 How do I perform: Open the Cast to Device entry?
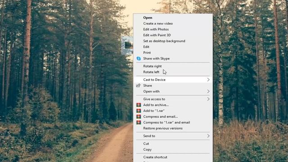pos(173,80)
